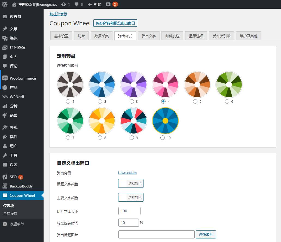Click the 特色图像 images icon

coord(5,47)
